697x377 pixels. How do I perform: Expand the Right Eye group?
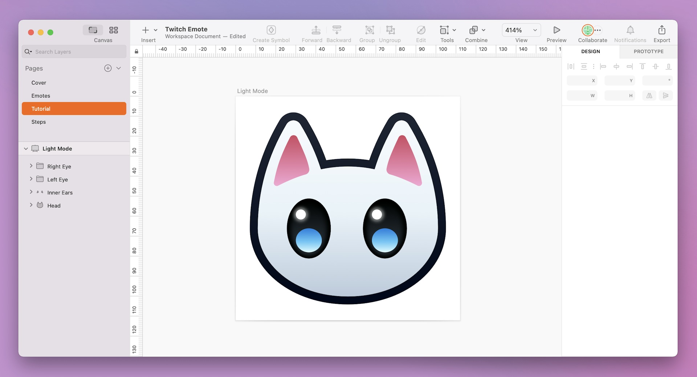point(31,166)
